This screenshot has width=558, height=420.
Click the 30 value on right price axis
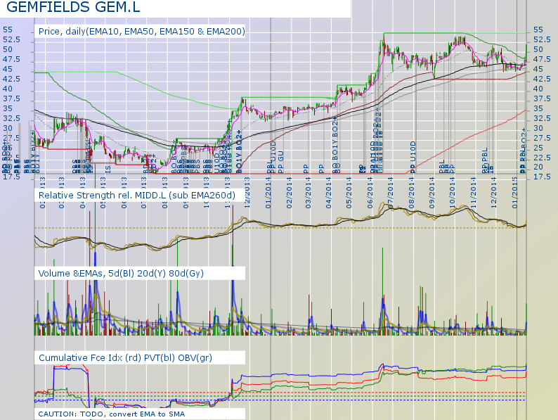tap(538, 128)
